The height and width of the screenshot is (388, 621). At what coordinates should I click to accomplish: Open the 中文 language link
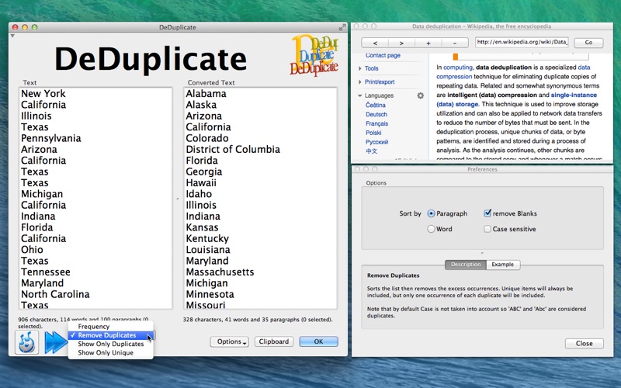pos(372,151)
